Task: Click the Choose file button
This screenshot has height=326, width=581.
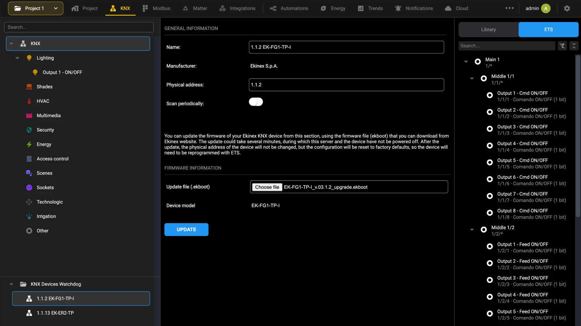Action: [x=267, y=187]
